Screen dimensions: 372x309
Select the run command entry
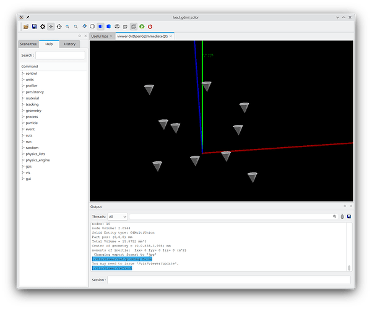point(28,142)
